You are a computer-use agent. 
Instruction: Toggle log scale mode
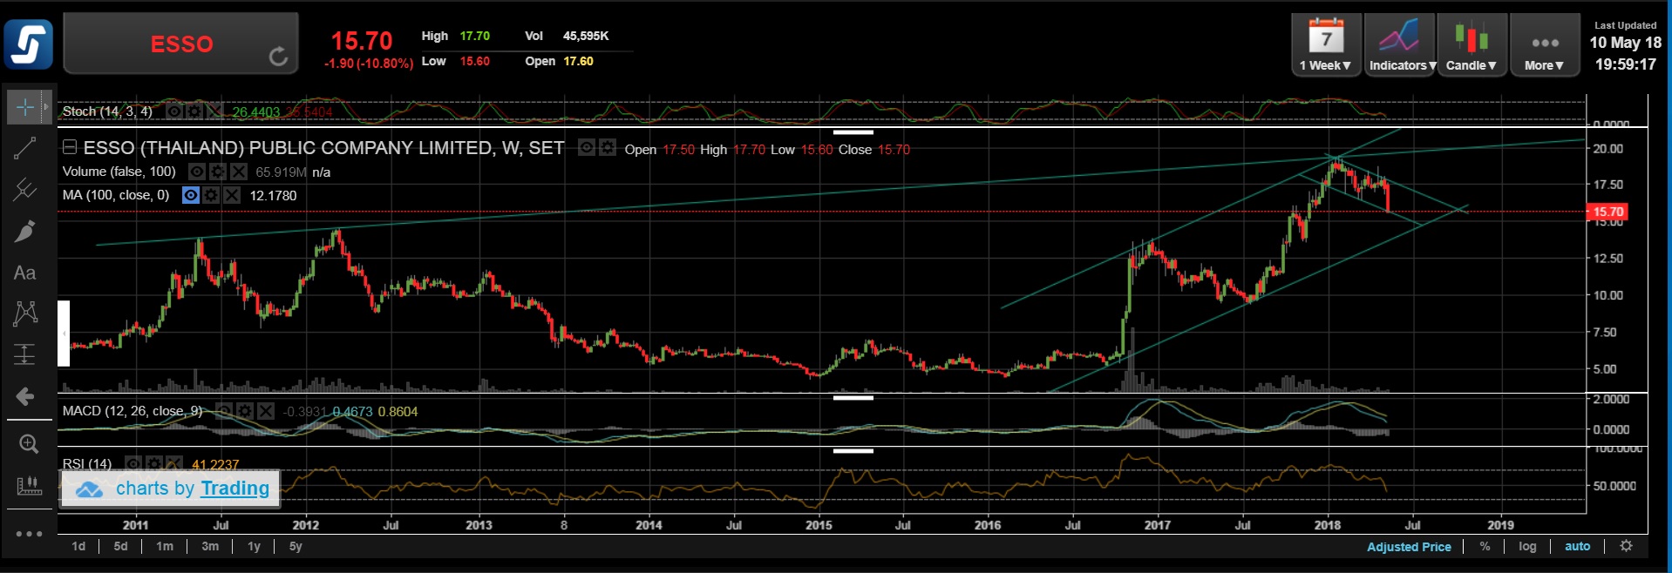[x=1527, y=546]
